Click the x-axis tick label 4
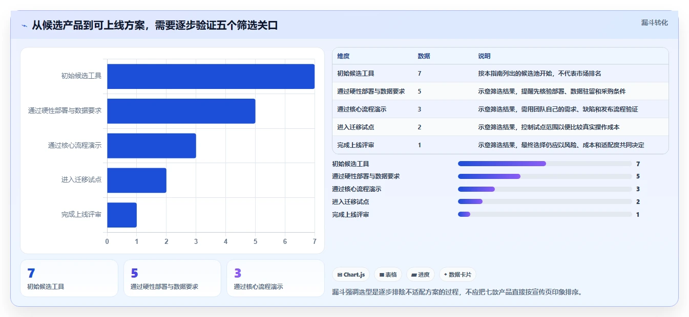The width and height of the screenshot is (689, 317). [225, 241]
